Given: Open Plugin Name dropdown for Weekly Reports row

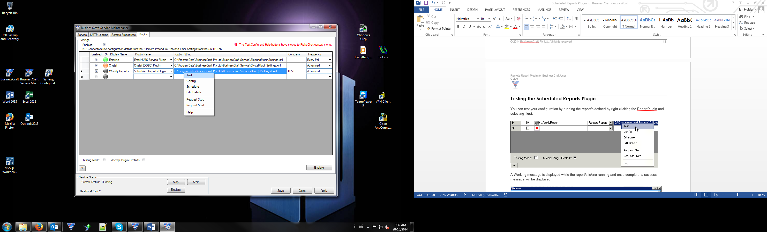Looking at the screenshot, I should tap(171, 71).
